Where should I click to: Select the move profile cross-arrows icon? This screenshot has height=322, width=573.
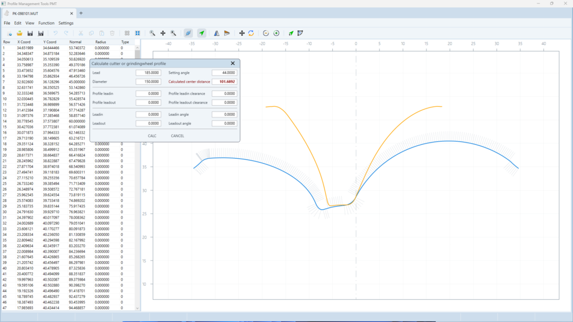click(242, 33)
